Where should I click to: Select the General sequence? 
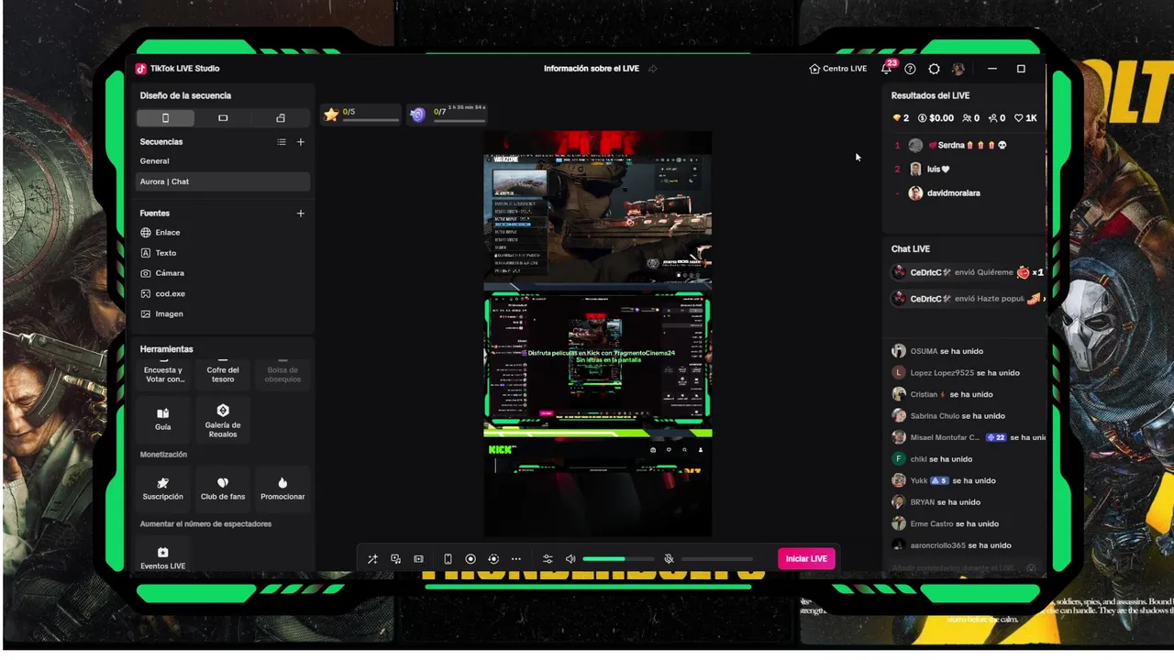[223, 161]
